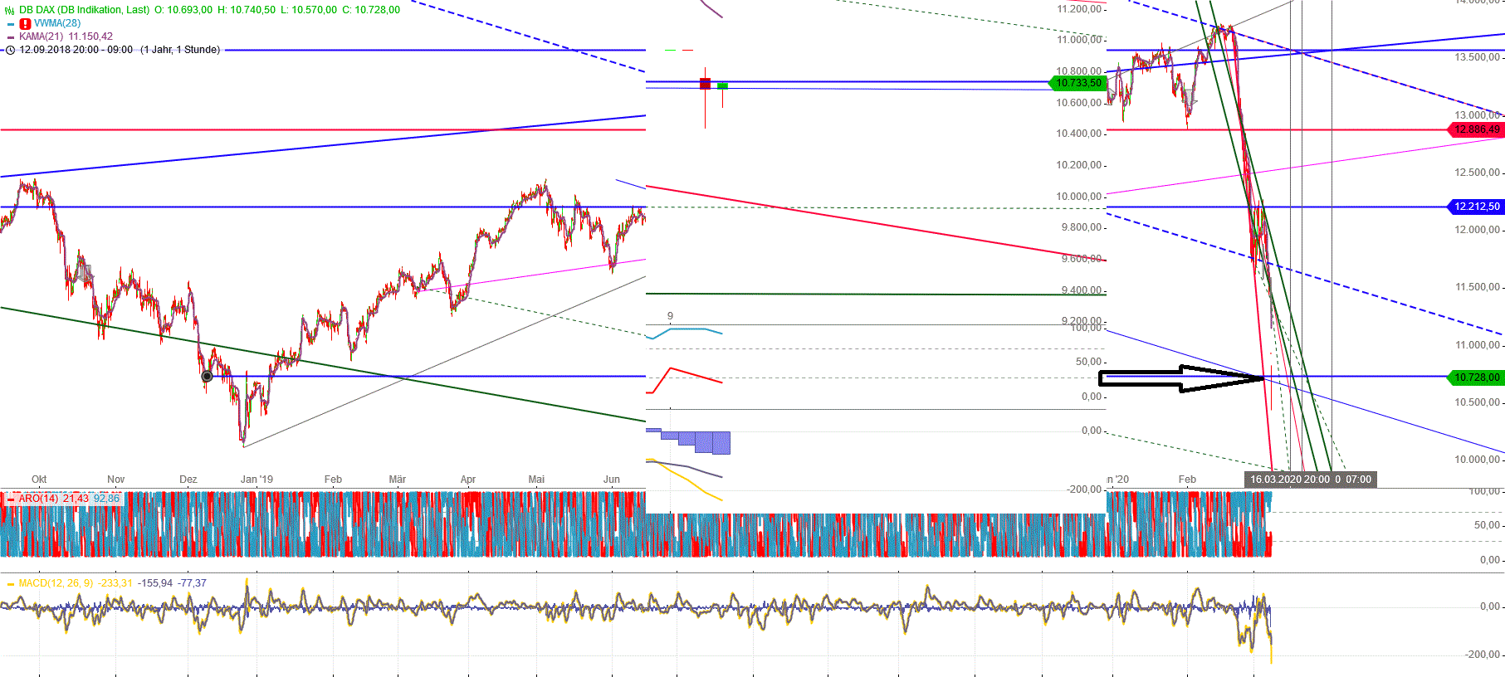
Task: Click the low value L: 10.570,00
Action: [309, 10]
